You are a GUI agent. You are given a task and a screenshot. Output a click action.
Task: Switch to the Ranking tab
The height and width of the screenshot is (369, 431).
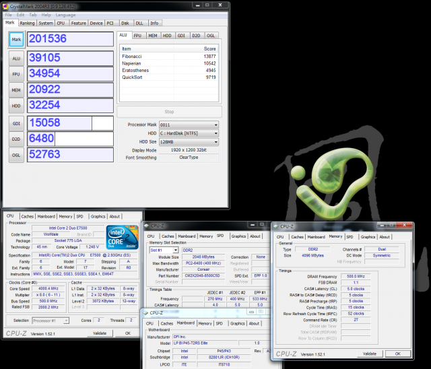point(27,24)
